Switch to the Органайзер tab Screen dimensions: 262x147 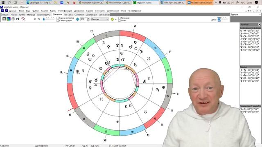104,15
